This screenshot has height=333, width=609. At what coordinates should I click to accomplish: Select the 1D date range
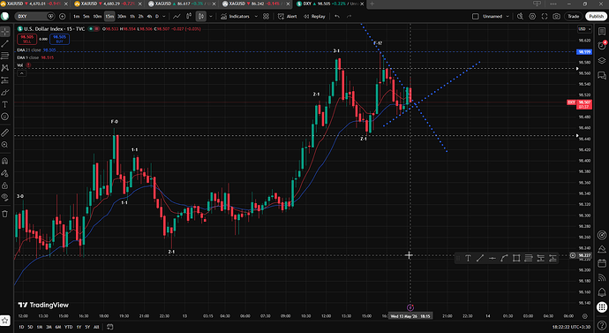pos(21,327)
